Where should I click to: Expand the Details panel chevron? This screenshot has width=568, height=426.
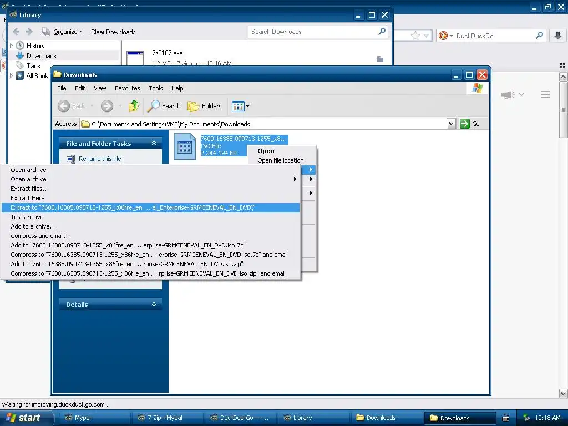coord(154,304)
